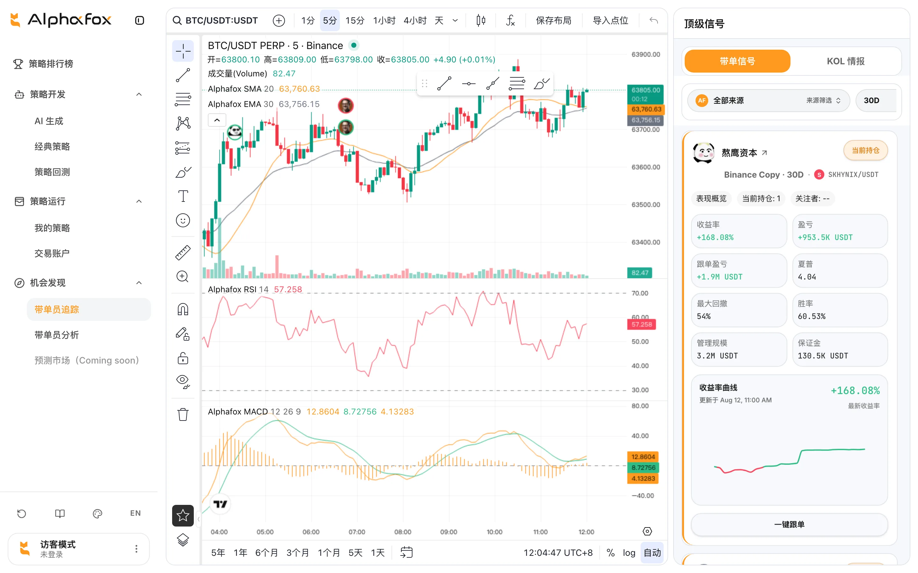Screen dimensions: 918x573
Task: Open the guest account three-dot menu
Action: tap(136, 548)
